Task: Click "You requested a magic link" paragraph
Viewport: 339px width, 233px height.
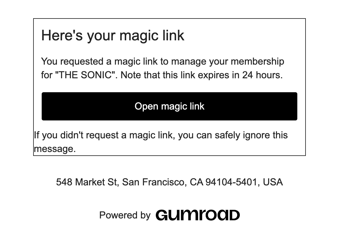Action: click(x=162, y=68)
